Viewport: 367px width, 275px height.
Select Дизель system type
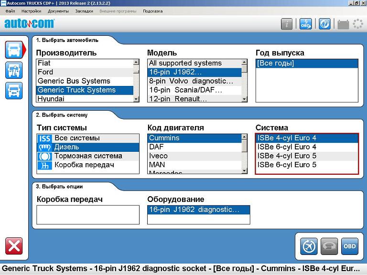click(88, 147)
